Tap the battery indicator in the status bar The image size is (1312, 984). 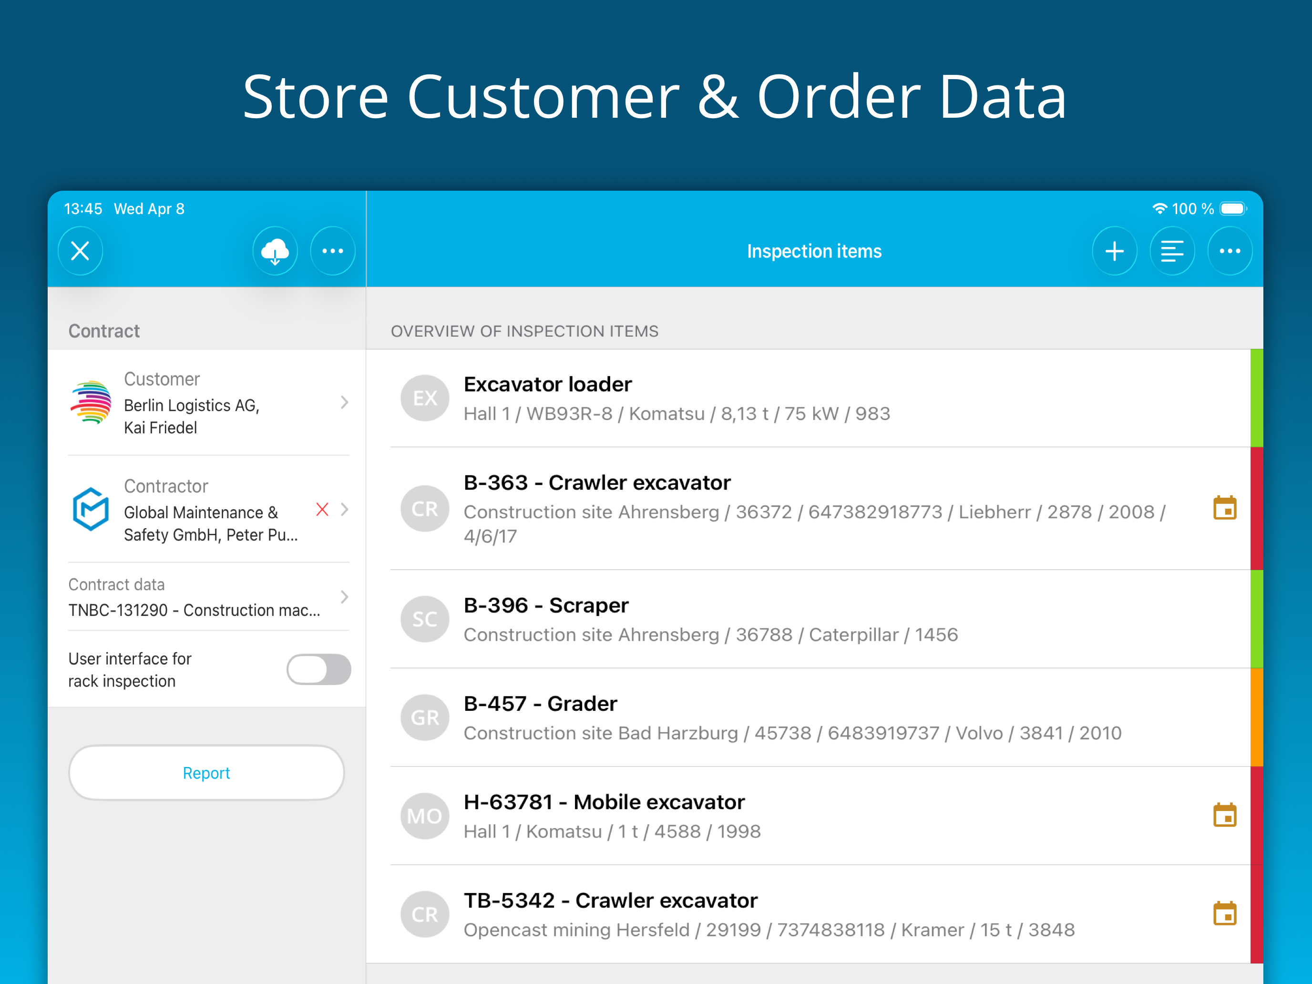pyautogui.click(x=1234, y=209)
